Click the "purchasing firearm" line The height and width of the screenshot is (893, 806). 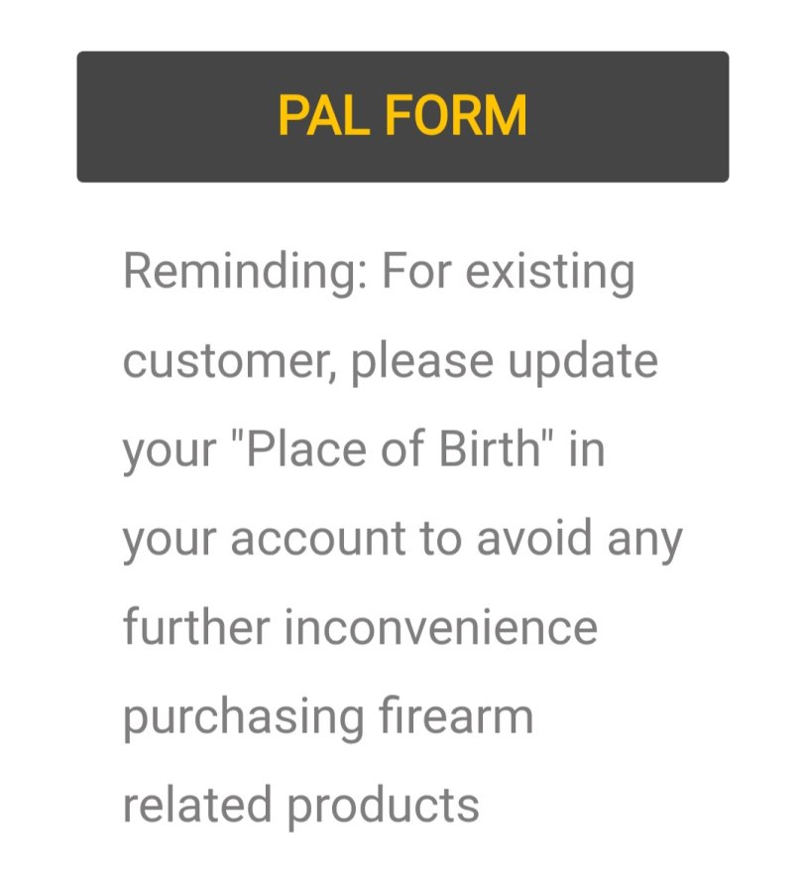328,716
